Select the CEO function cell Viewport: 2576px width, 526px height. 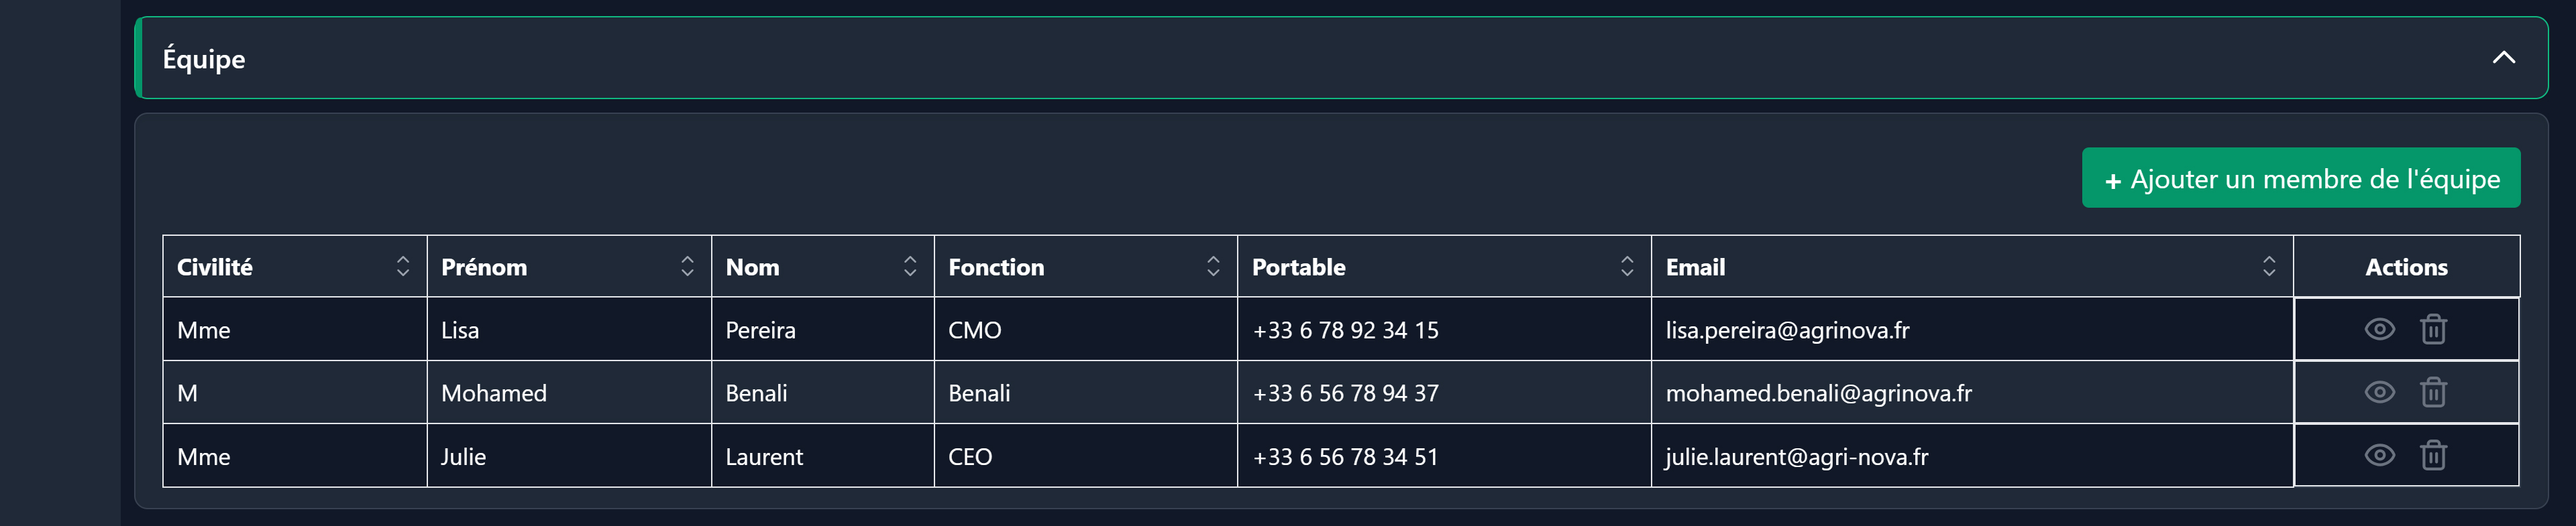[970, 457]
